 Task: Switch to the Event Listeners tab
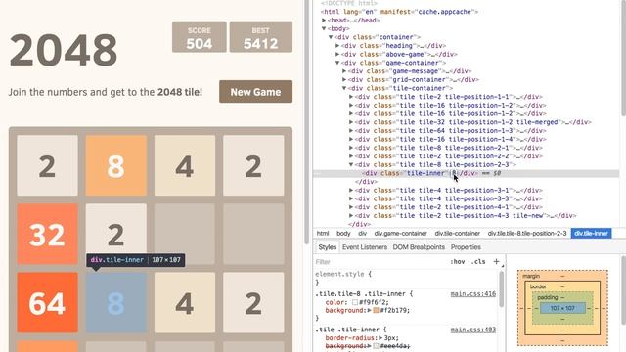[x=365, y=247]
